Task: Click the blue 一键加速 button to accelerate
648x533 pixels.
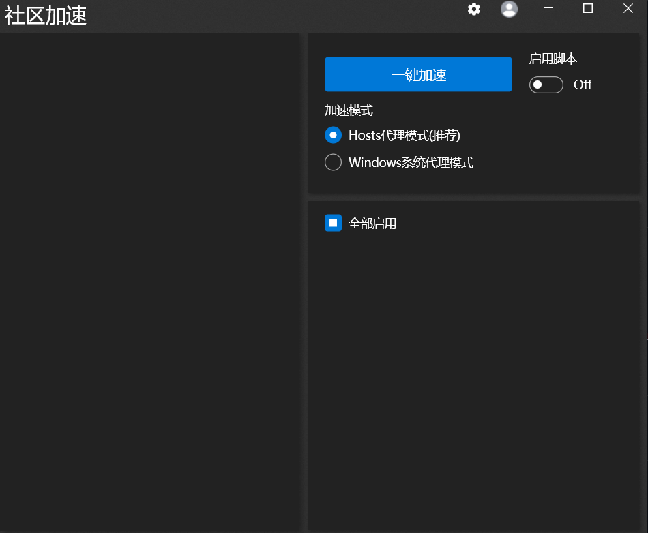Action: tap(417, 74)
